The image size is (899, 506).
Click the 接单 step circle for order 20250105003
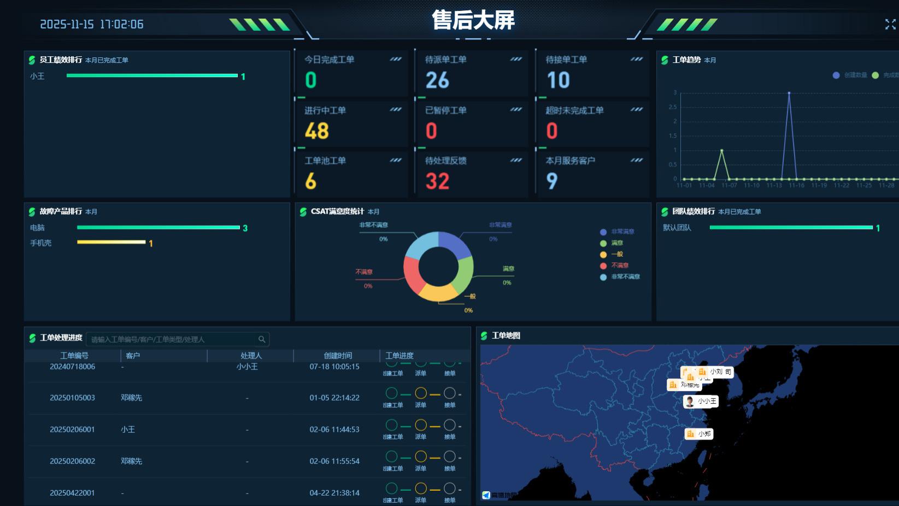tap(449, 393)
